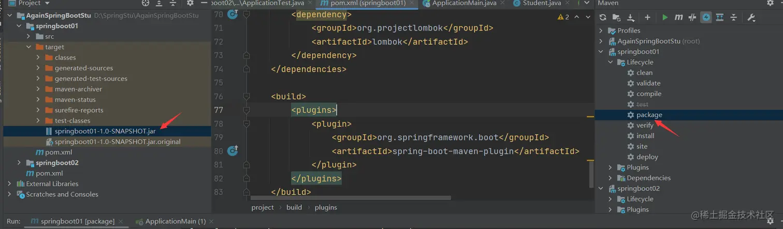
Task: Close the ApplicationMain.java tab
Action: pyautogui.click(x=502, y=3)
